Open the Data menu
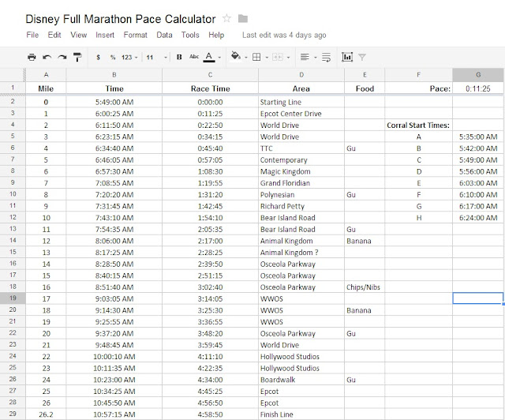505x420 pixels. pos(164,35)
